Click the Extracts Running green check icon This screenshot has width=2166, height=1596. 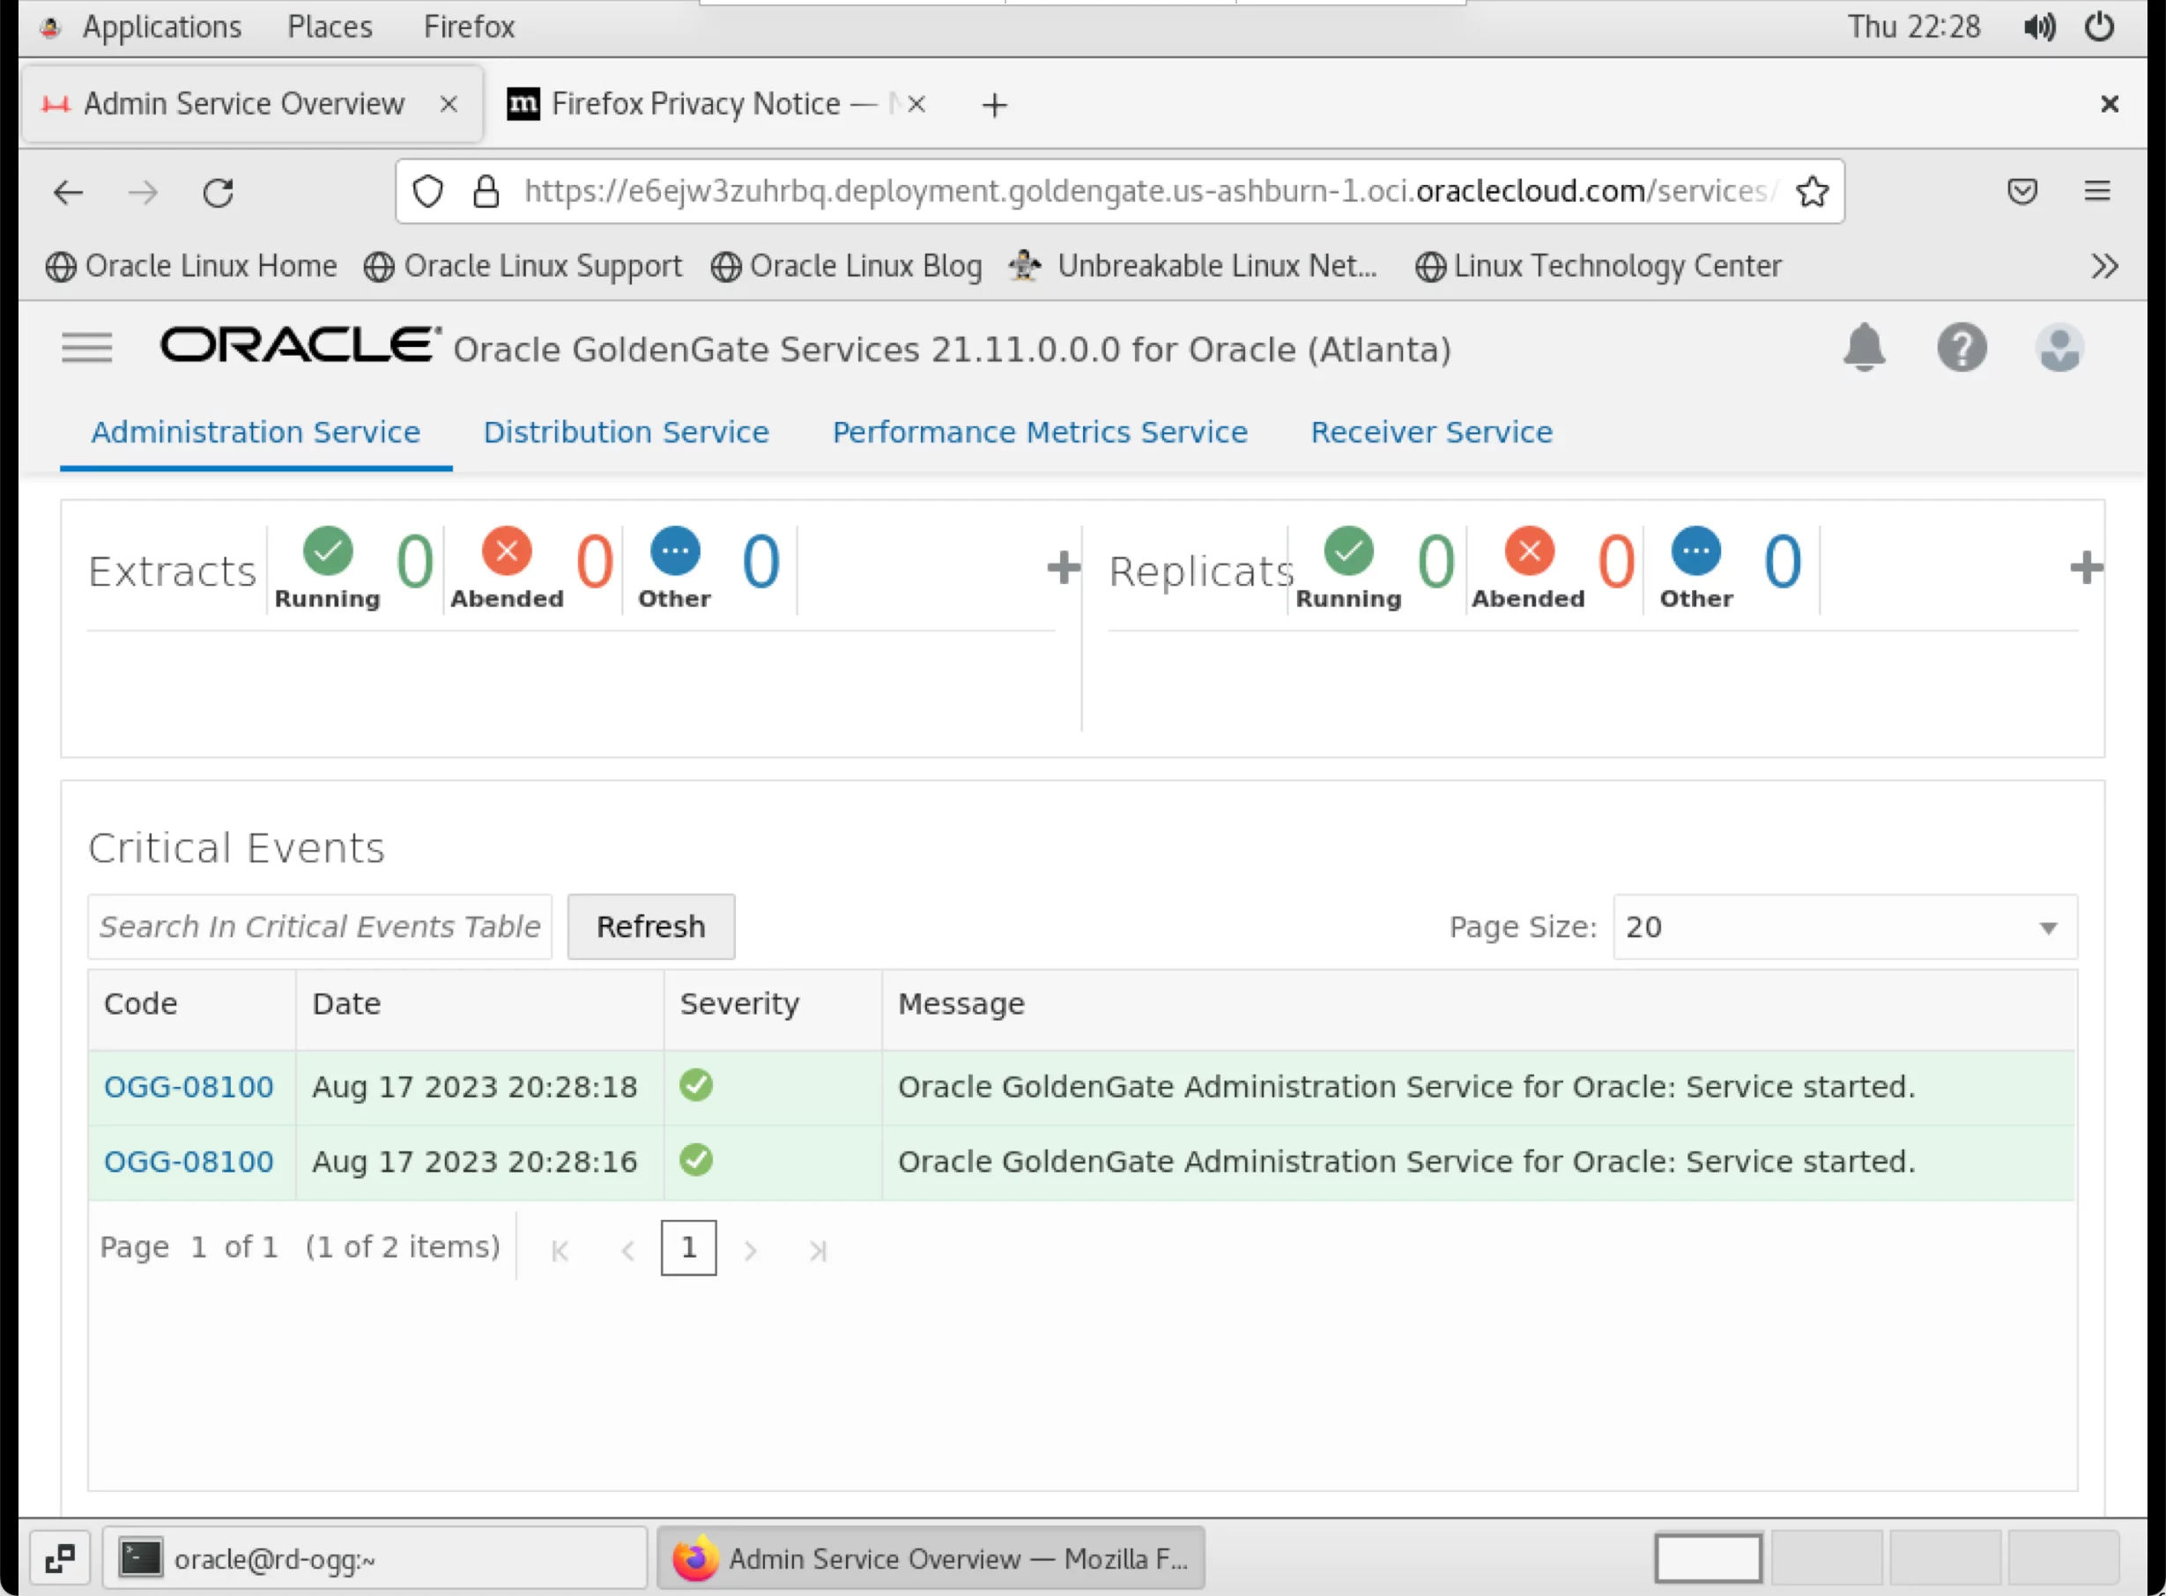tap(328, 550)
